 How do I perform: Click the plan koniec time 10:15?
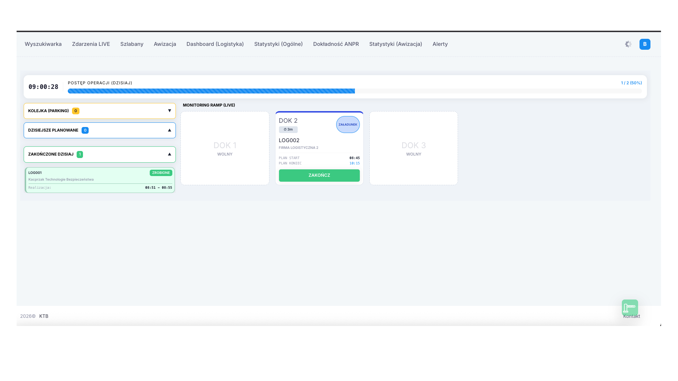[x=355, y=163]
